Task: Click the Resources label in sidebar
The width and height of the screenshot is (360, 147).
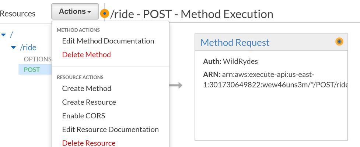Action: (18, 14)
